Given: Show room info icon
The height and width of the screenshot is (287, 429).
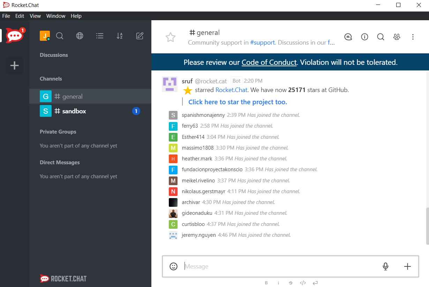Looking at the screenshot, I should 364,37.
